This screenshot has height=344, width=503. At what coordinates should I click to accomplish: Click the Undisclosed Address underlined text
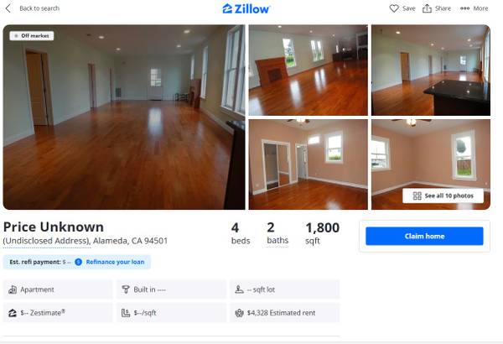pyautogui.click(x=47, y=241)
